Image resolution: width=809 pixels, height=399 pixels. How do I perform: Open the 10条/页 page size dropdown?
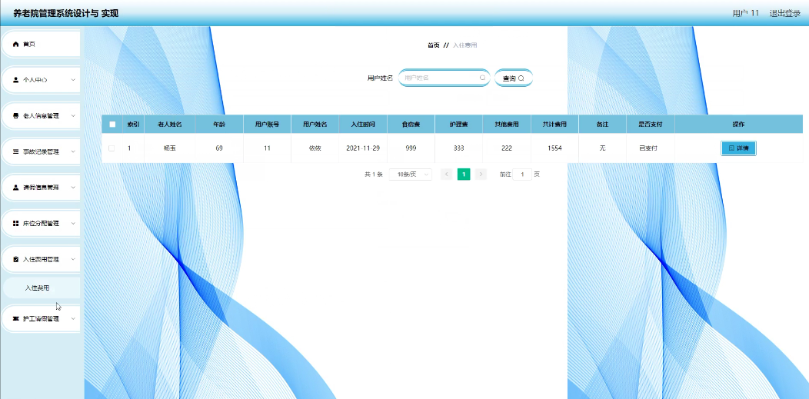point(410,175)
